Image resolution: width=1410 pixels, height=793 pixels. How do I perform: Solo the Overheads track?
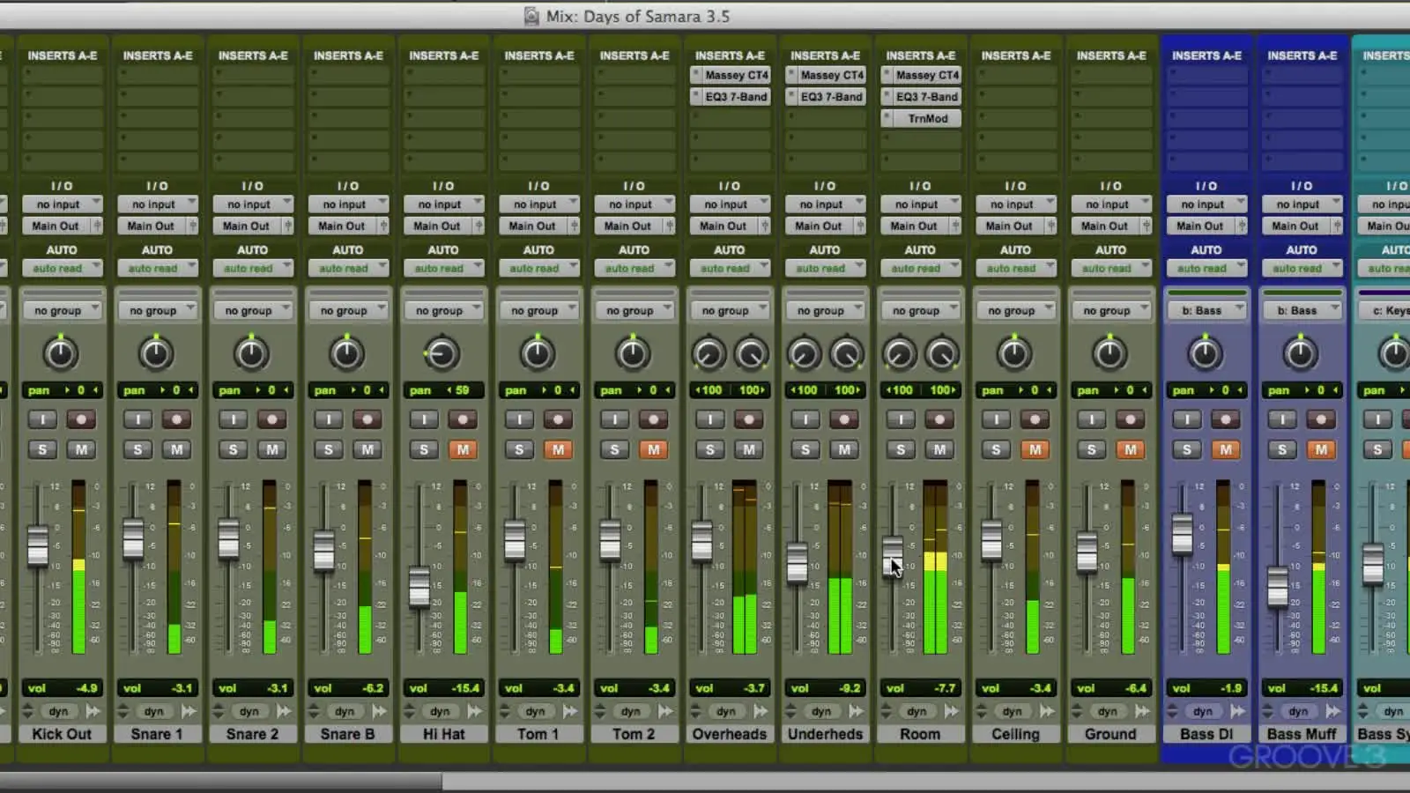click(709, 449)
